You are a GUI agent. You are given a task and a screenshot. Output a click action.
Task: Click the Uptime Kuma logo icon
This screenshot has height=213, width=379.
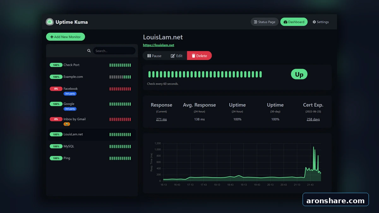pyautogui.click(x=50, y=22)
